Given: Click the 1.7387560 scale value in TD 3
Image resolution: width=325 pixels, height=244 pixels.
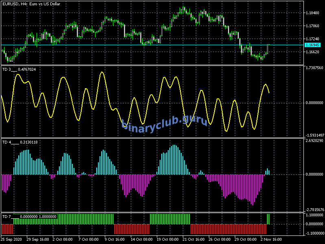Looking at the screenshot, I should [x=314, y=68].
